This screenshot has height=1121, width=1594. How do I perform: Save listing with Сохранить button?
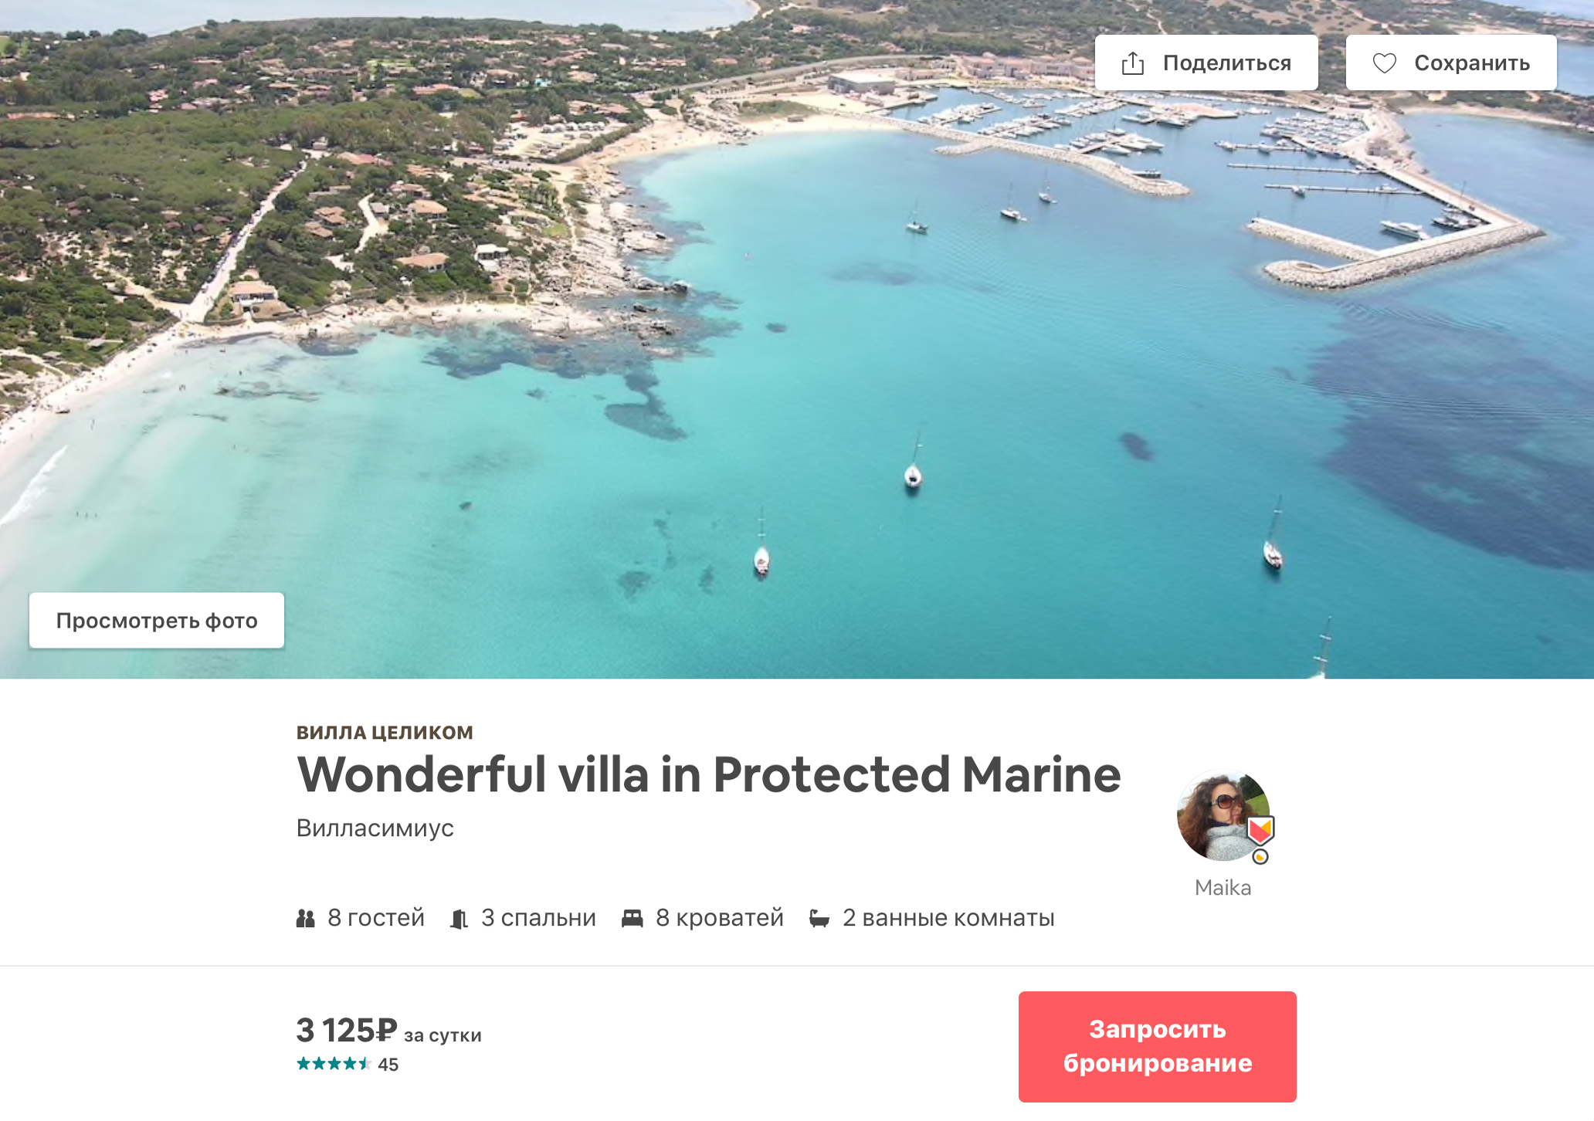pos(1451,63)
